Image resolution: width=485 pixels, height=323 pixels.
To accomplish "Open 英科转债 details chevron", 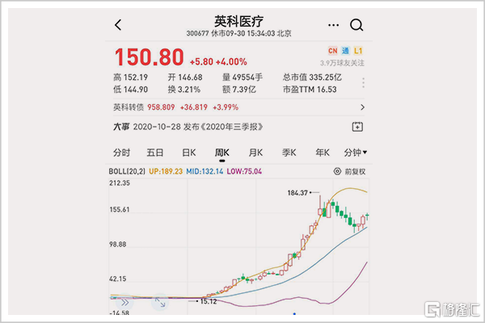I will (362, 107).
